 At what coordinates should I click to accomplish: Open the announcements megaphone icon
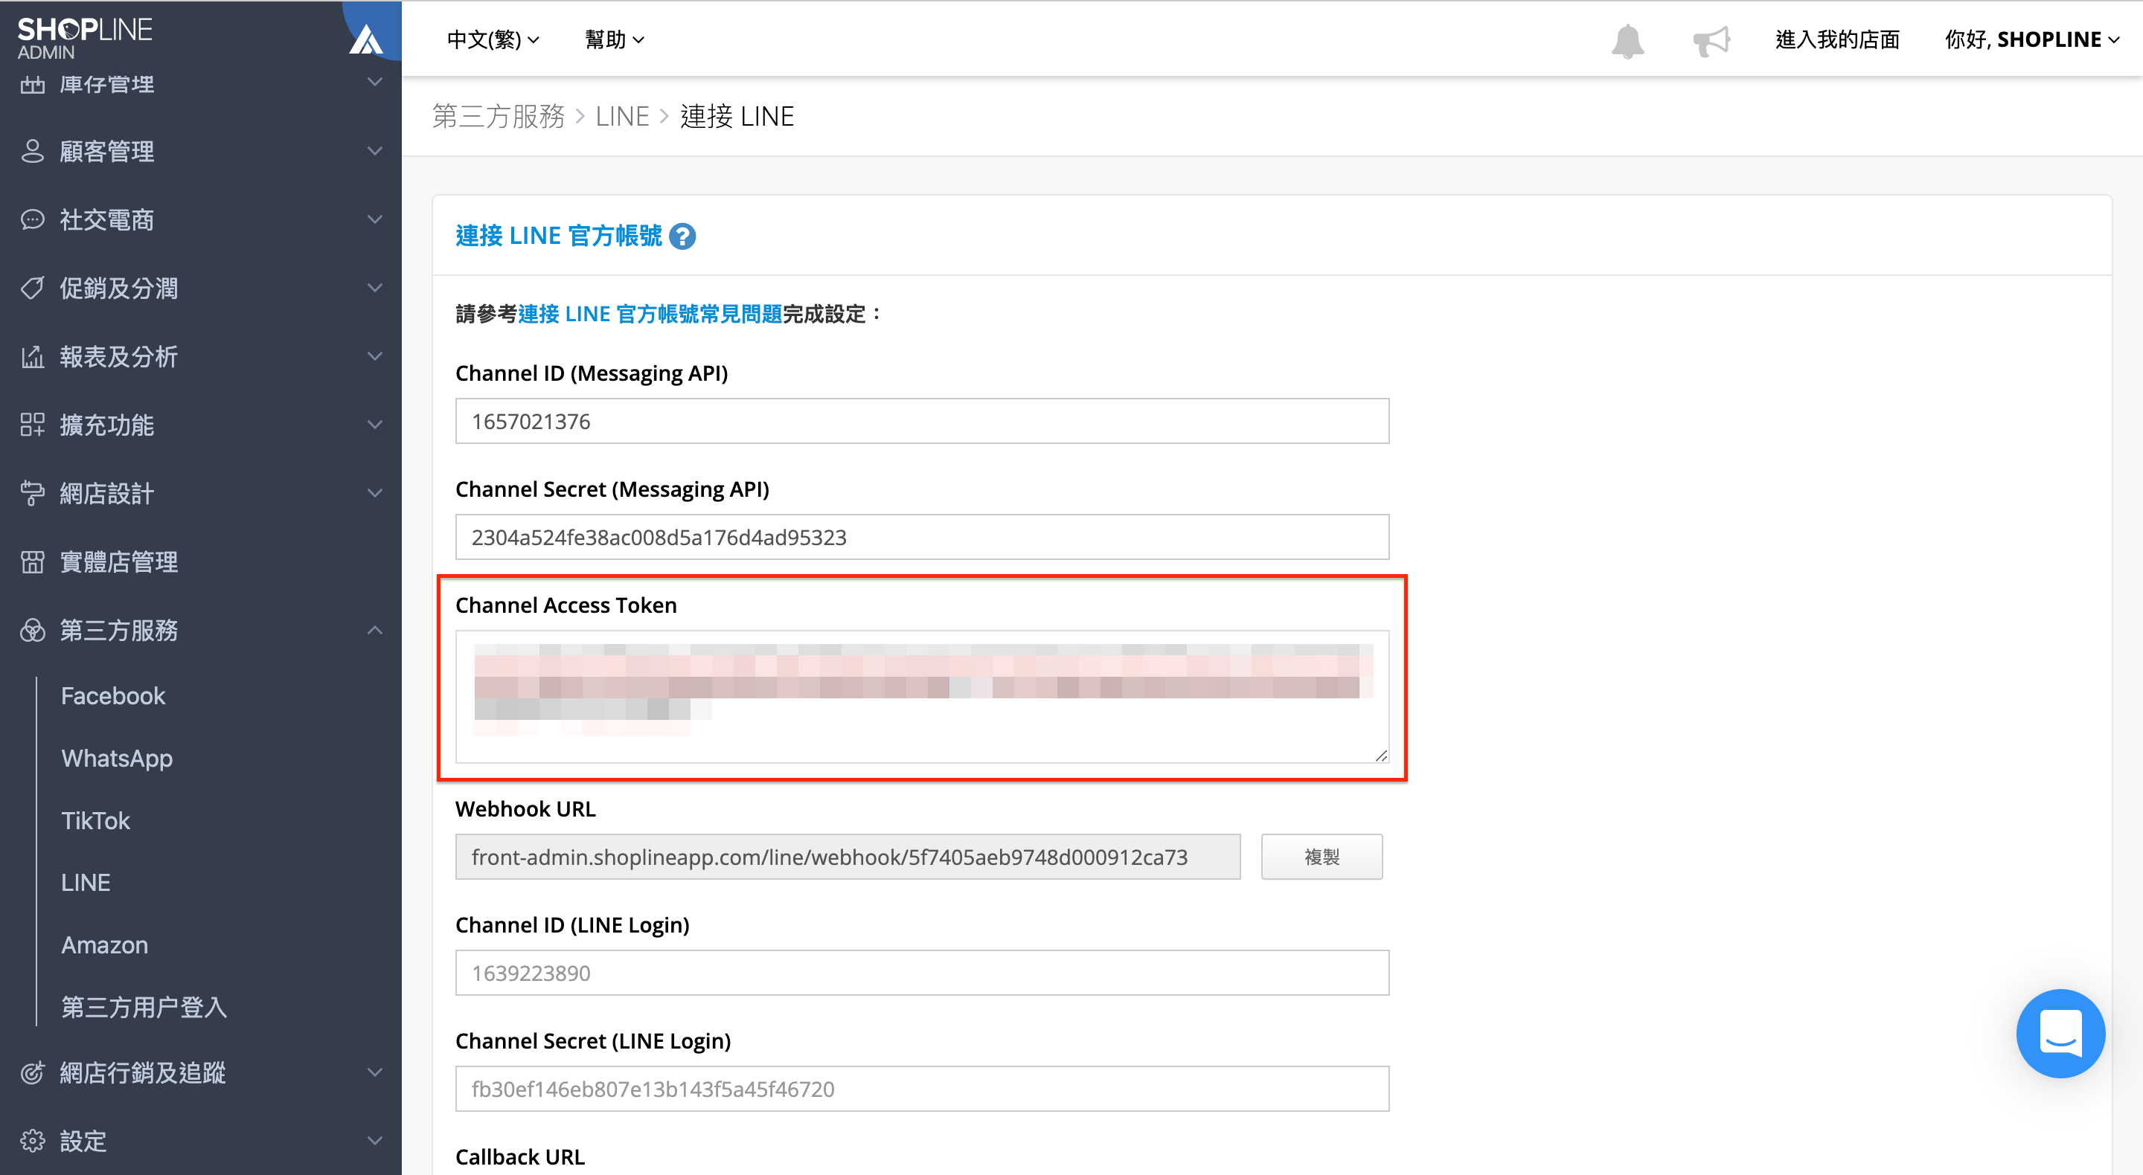tap(1711, 41)
